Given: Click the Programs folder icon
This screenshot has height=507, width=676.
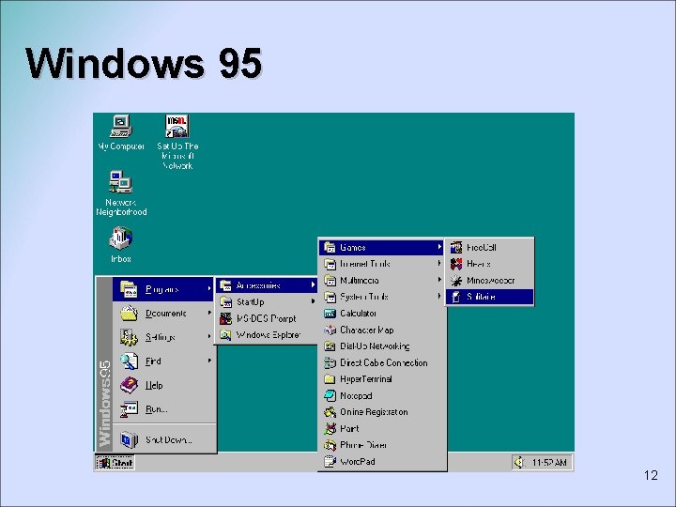Looking at the screenshot, I should point(129,289).
